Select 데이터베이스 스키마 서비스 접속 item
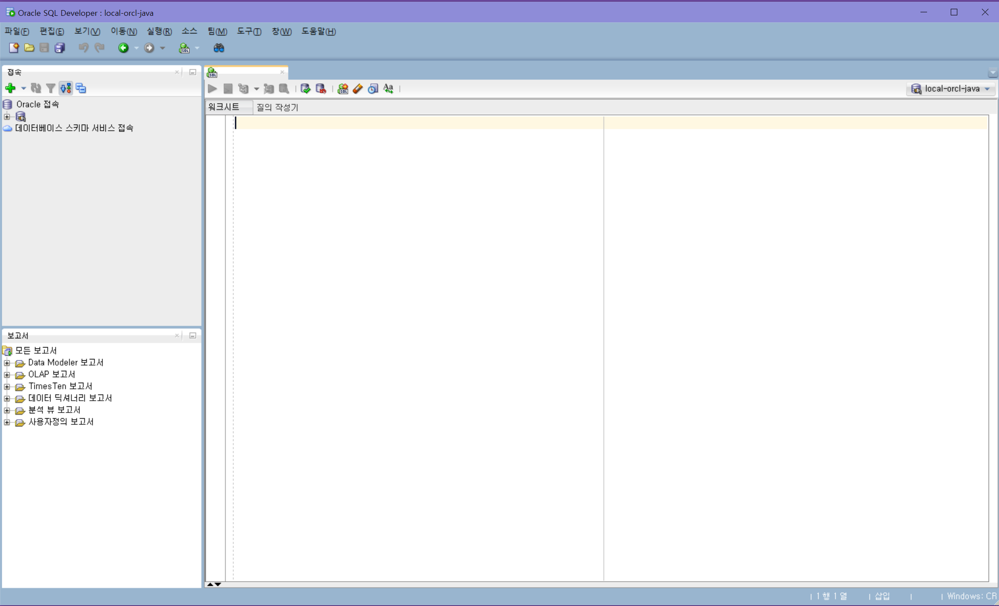 coord(74,128)
